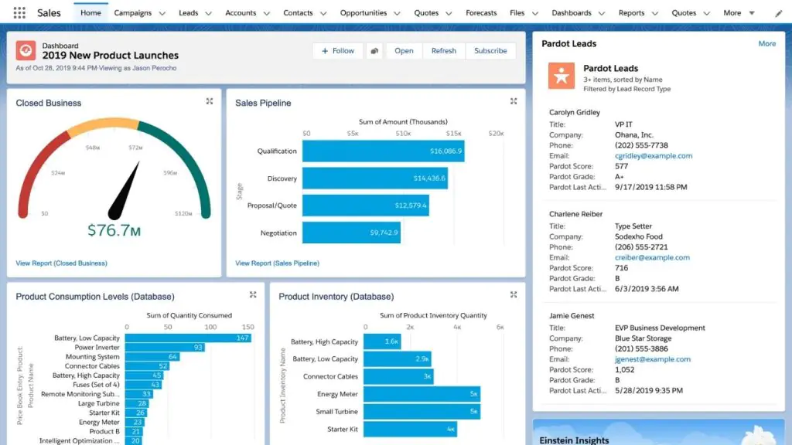Expand the Sales Pipeline widget icon
The height and width of the screenshot is (445, 792).
(x=513, y=100)
